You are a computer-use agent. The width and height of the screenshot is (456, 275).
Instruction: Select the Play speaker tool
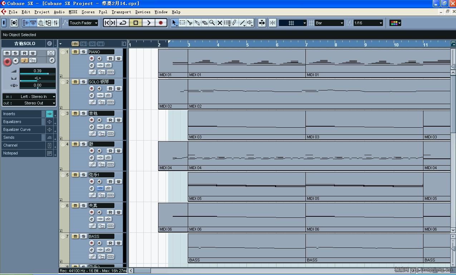250,23
